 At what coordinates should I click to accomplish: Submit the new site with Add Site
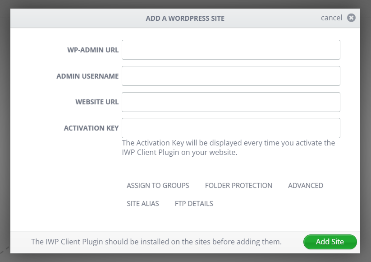(330, 242)
